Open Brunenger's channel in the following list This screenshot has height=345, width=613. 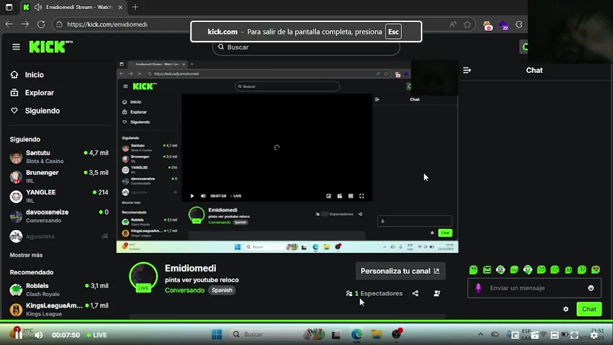[59, 176]
